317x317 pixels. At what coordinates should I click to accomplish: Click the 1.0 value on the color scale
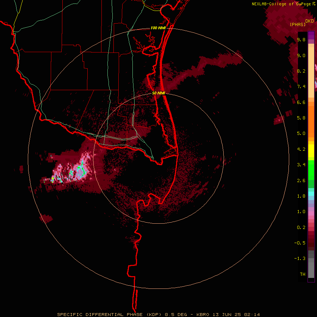pos(301,212)
